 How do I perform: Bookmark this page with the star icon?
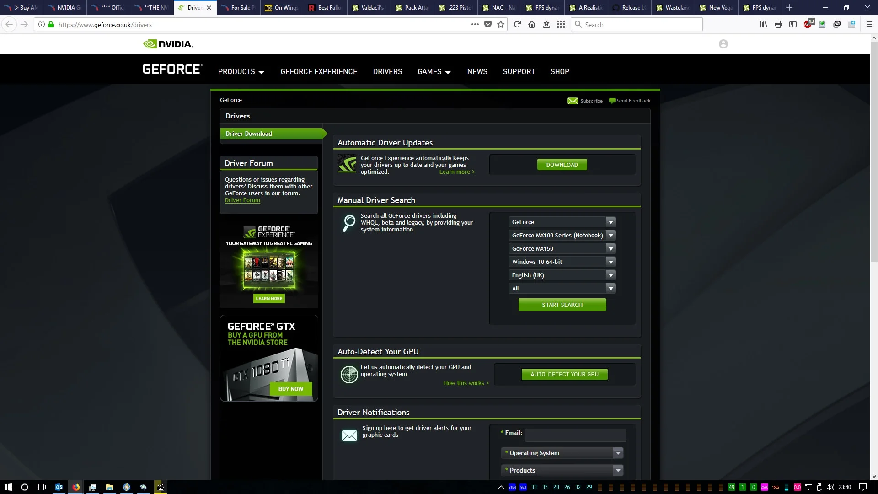pyautogui.click(x=501, y=24)
